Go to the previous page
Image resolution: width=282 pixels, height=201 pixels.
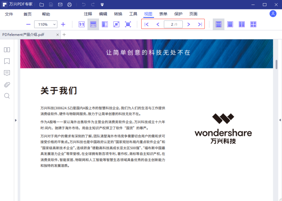[x=158, y=24]
